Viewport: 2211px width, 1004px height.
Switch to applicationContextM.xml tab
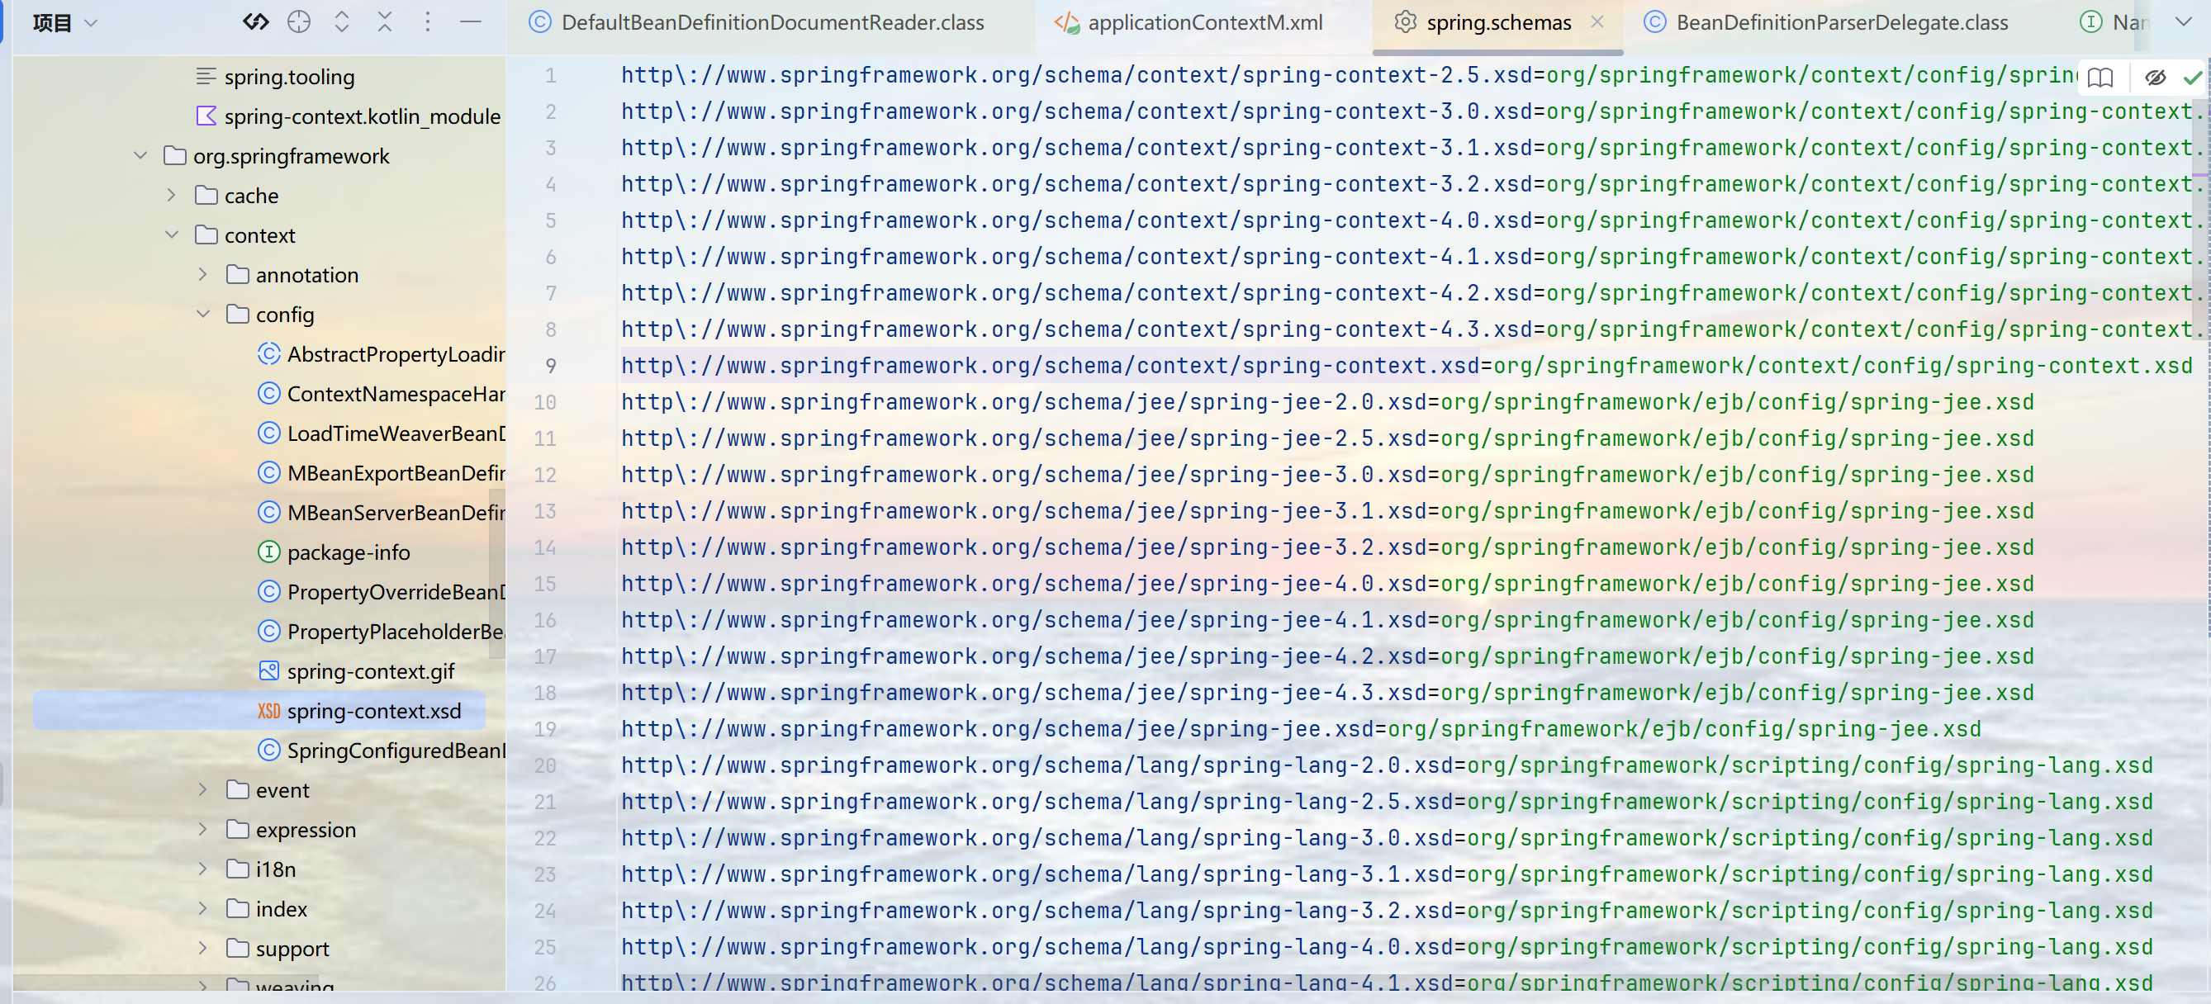(1203, 23)
